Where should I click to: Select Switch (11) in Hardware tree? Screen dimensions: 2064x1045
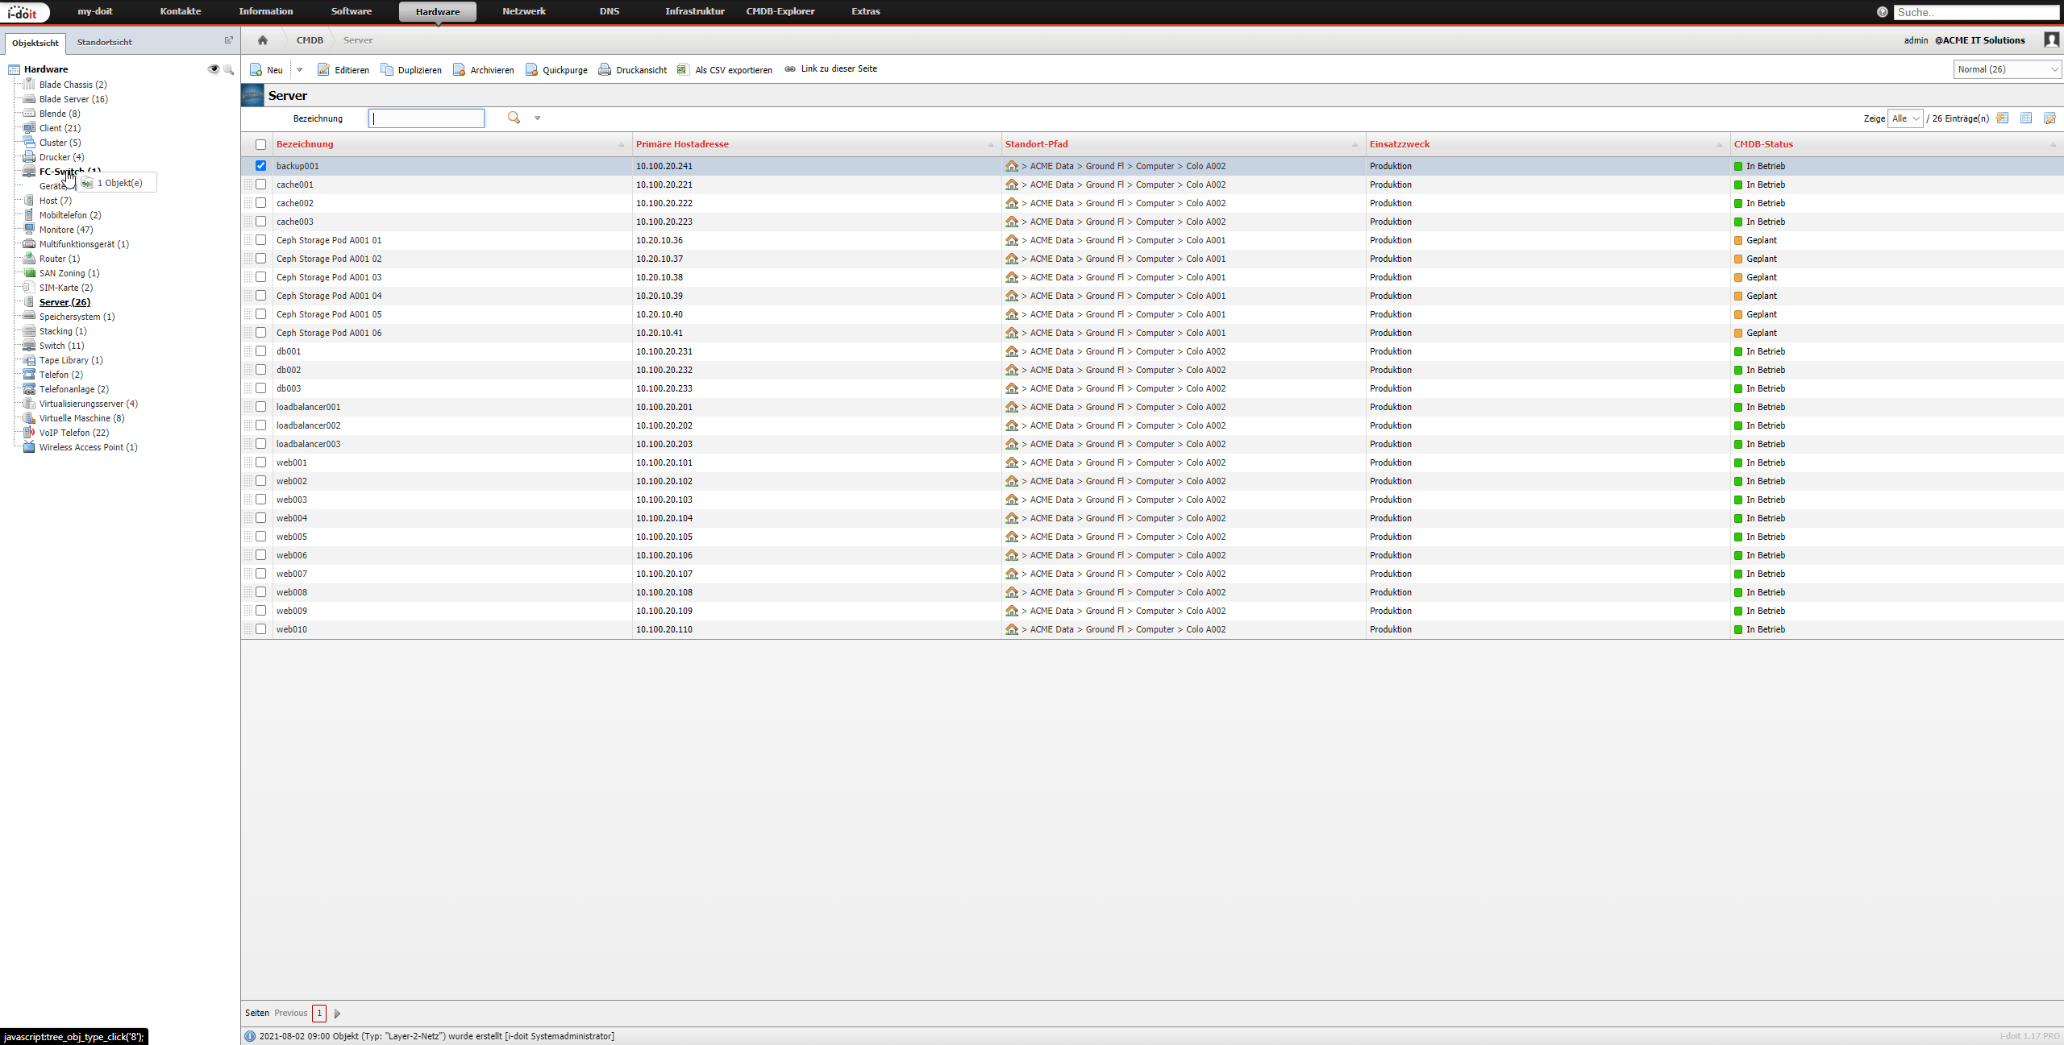point(61,346)
